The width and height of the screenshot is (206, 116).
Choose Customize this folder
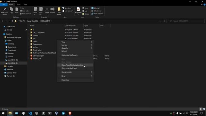[75, 55]
